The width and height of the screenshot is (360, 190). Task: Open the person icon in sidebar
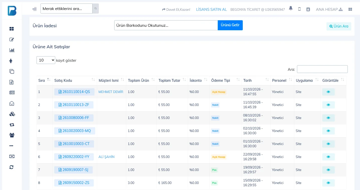pos(11,61)
